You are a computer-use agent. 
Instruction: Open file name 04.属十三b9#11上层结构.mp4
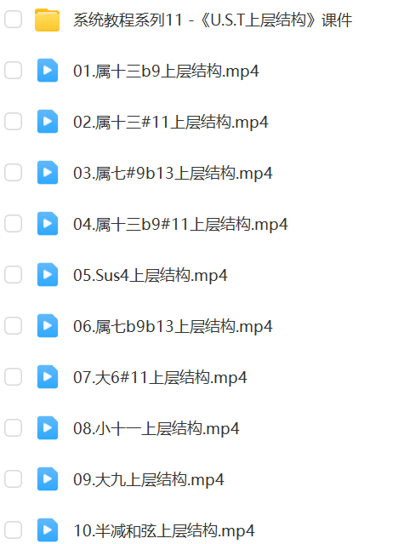click(180, 224)
